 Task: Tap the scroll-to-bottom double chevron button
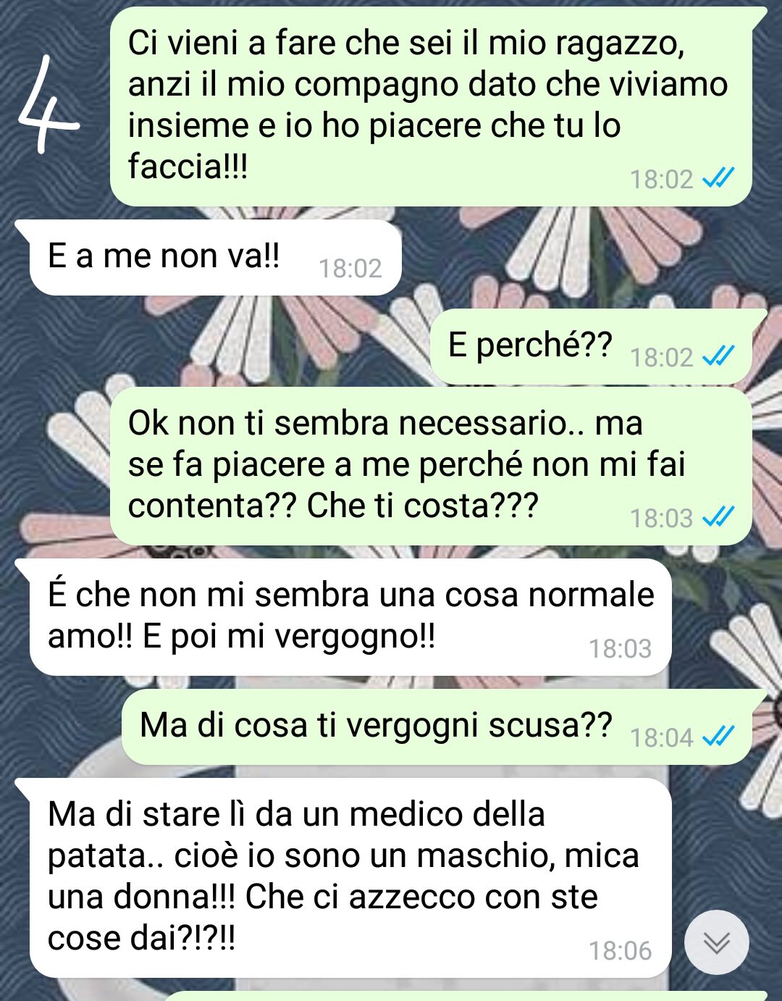tap(716, 942)
